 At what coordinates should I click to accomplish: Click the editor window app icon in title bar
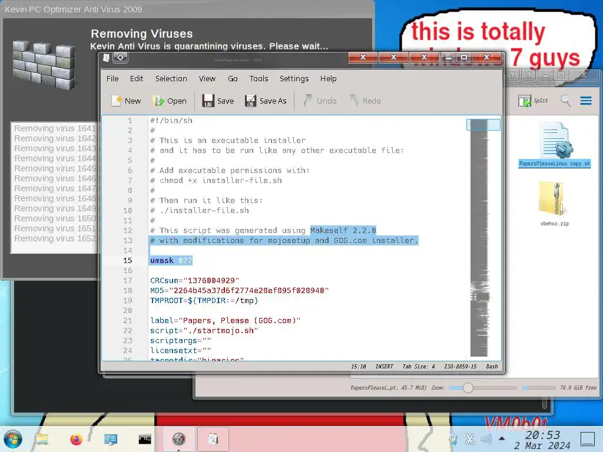click(107, 58)
